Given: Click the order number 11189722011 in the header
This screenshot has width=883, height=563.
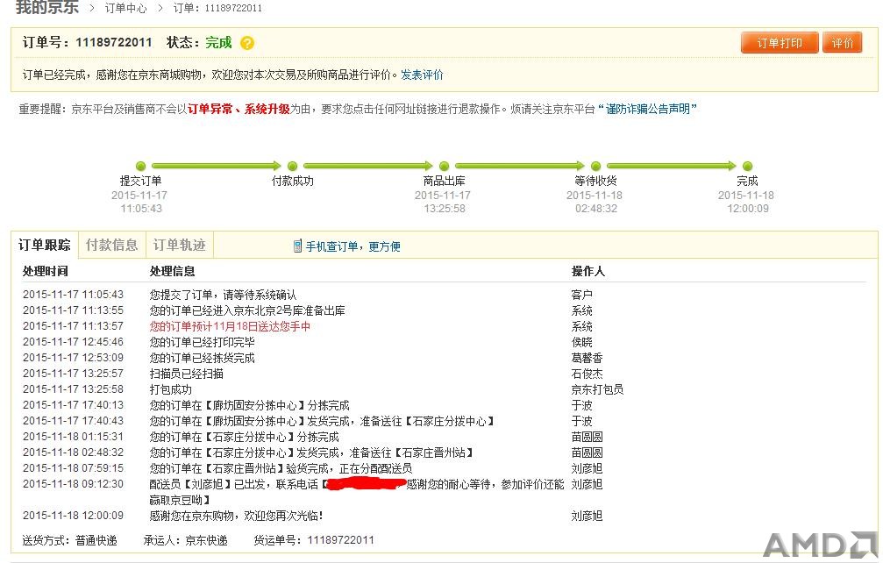Looking at the screenshot, I should (114, 42).
